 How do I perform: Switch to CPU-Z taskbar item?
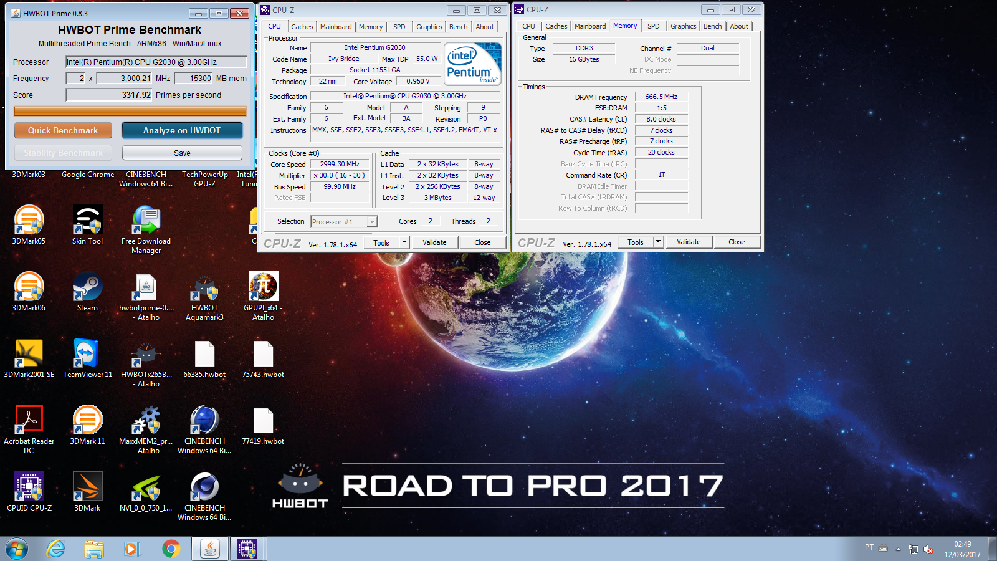point(247,549)
